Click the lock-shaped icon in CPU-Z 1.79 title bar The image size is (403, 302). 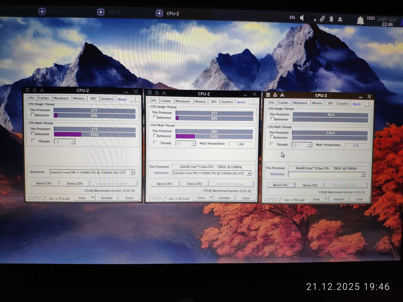pyautogui.click(x=275, y=95)
